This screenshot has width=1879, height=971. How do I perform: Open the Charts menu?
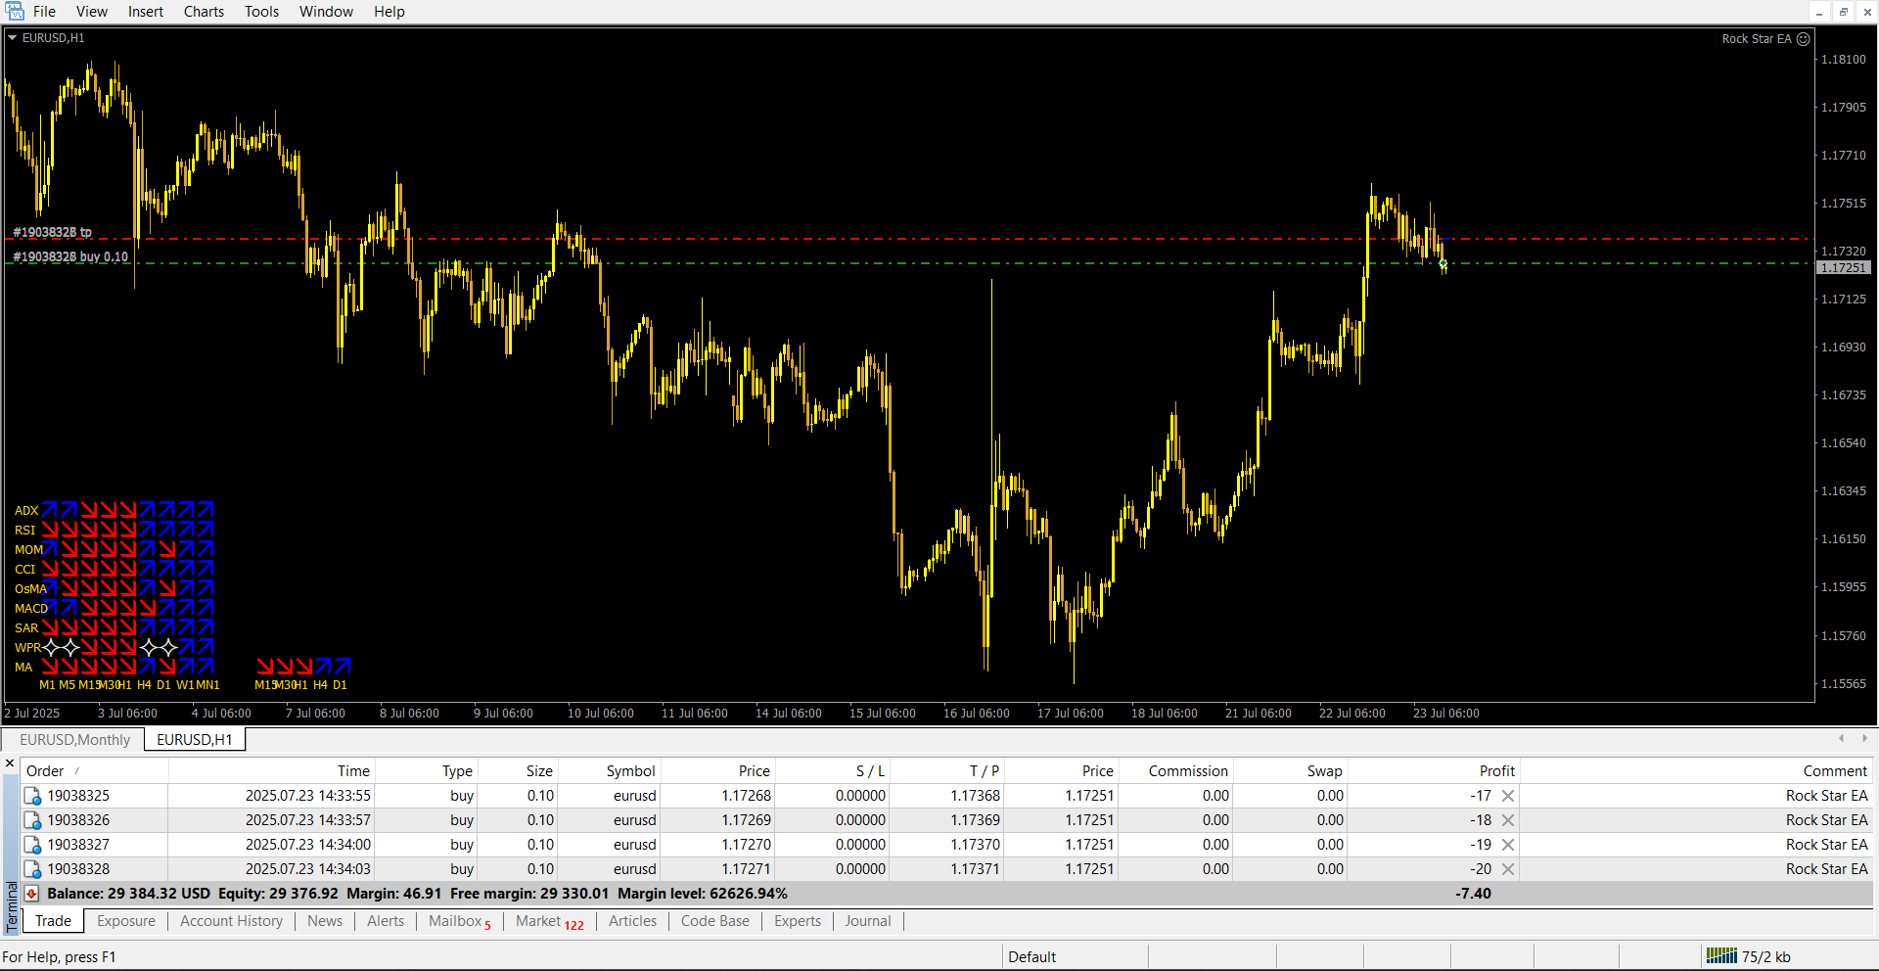[204, 12]
